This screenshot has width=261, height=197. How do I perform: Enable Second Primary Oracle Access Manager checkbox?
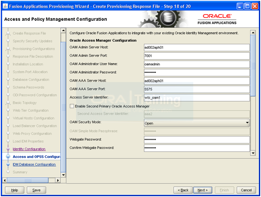click(x=72, y=106)
